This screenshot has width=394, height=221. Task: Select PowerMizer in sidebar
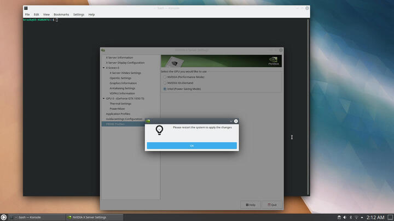coord(117,109)
